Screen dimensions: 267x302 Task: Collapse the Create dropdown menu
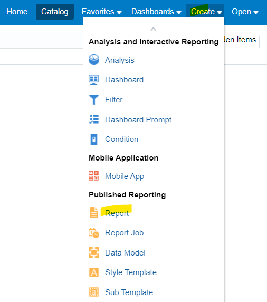(x=205, y=12)
